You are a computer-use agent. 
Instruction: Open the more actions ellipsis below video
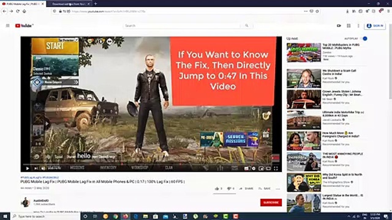point(278,189)
